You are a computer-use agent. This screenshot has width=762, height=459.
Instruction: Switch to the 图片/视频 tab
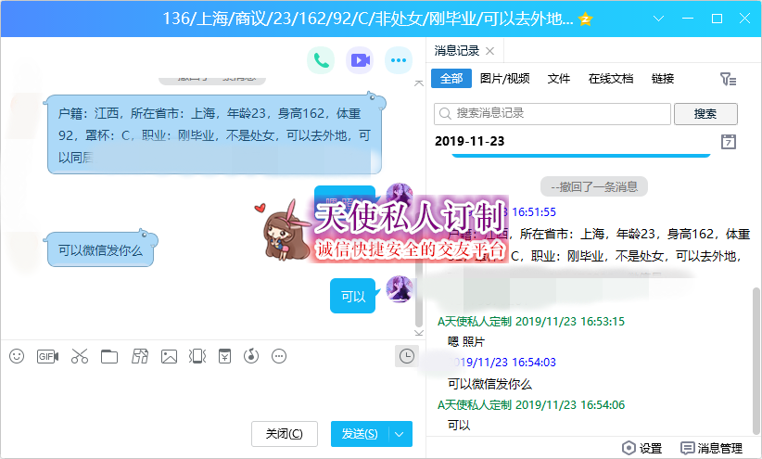pos(505,79)
